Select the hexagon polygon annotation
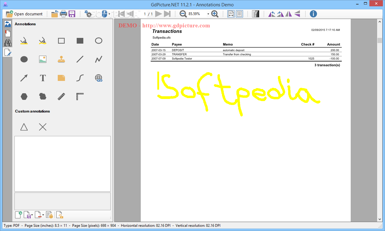 pyautogui.click(x=24, y=97)
